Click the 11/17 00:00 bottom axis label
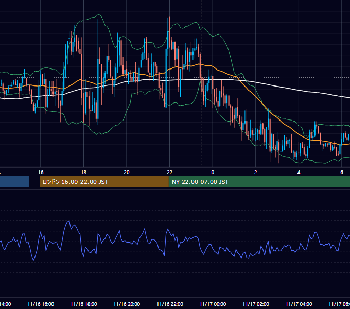 213,304
